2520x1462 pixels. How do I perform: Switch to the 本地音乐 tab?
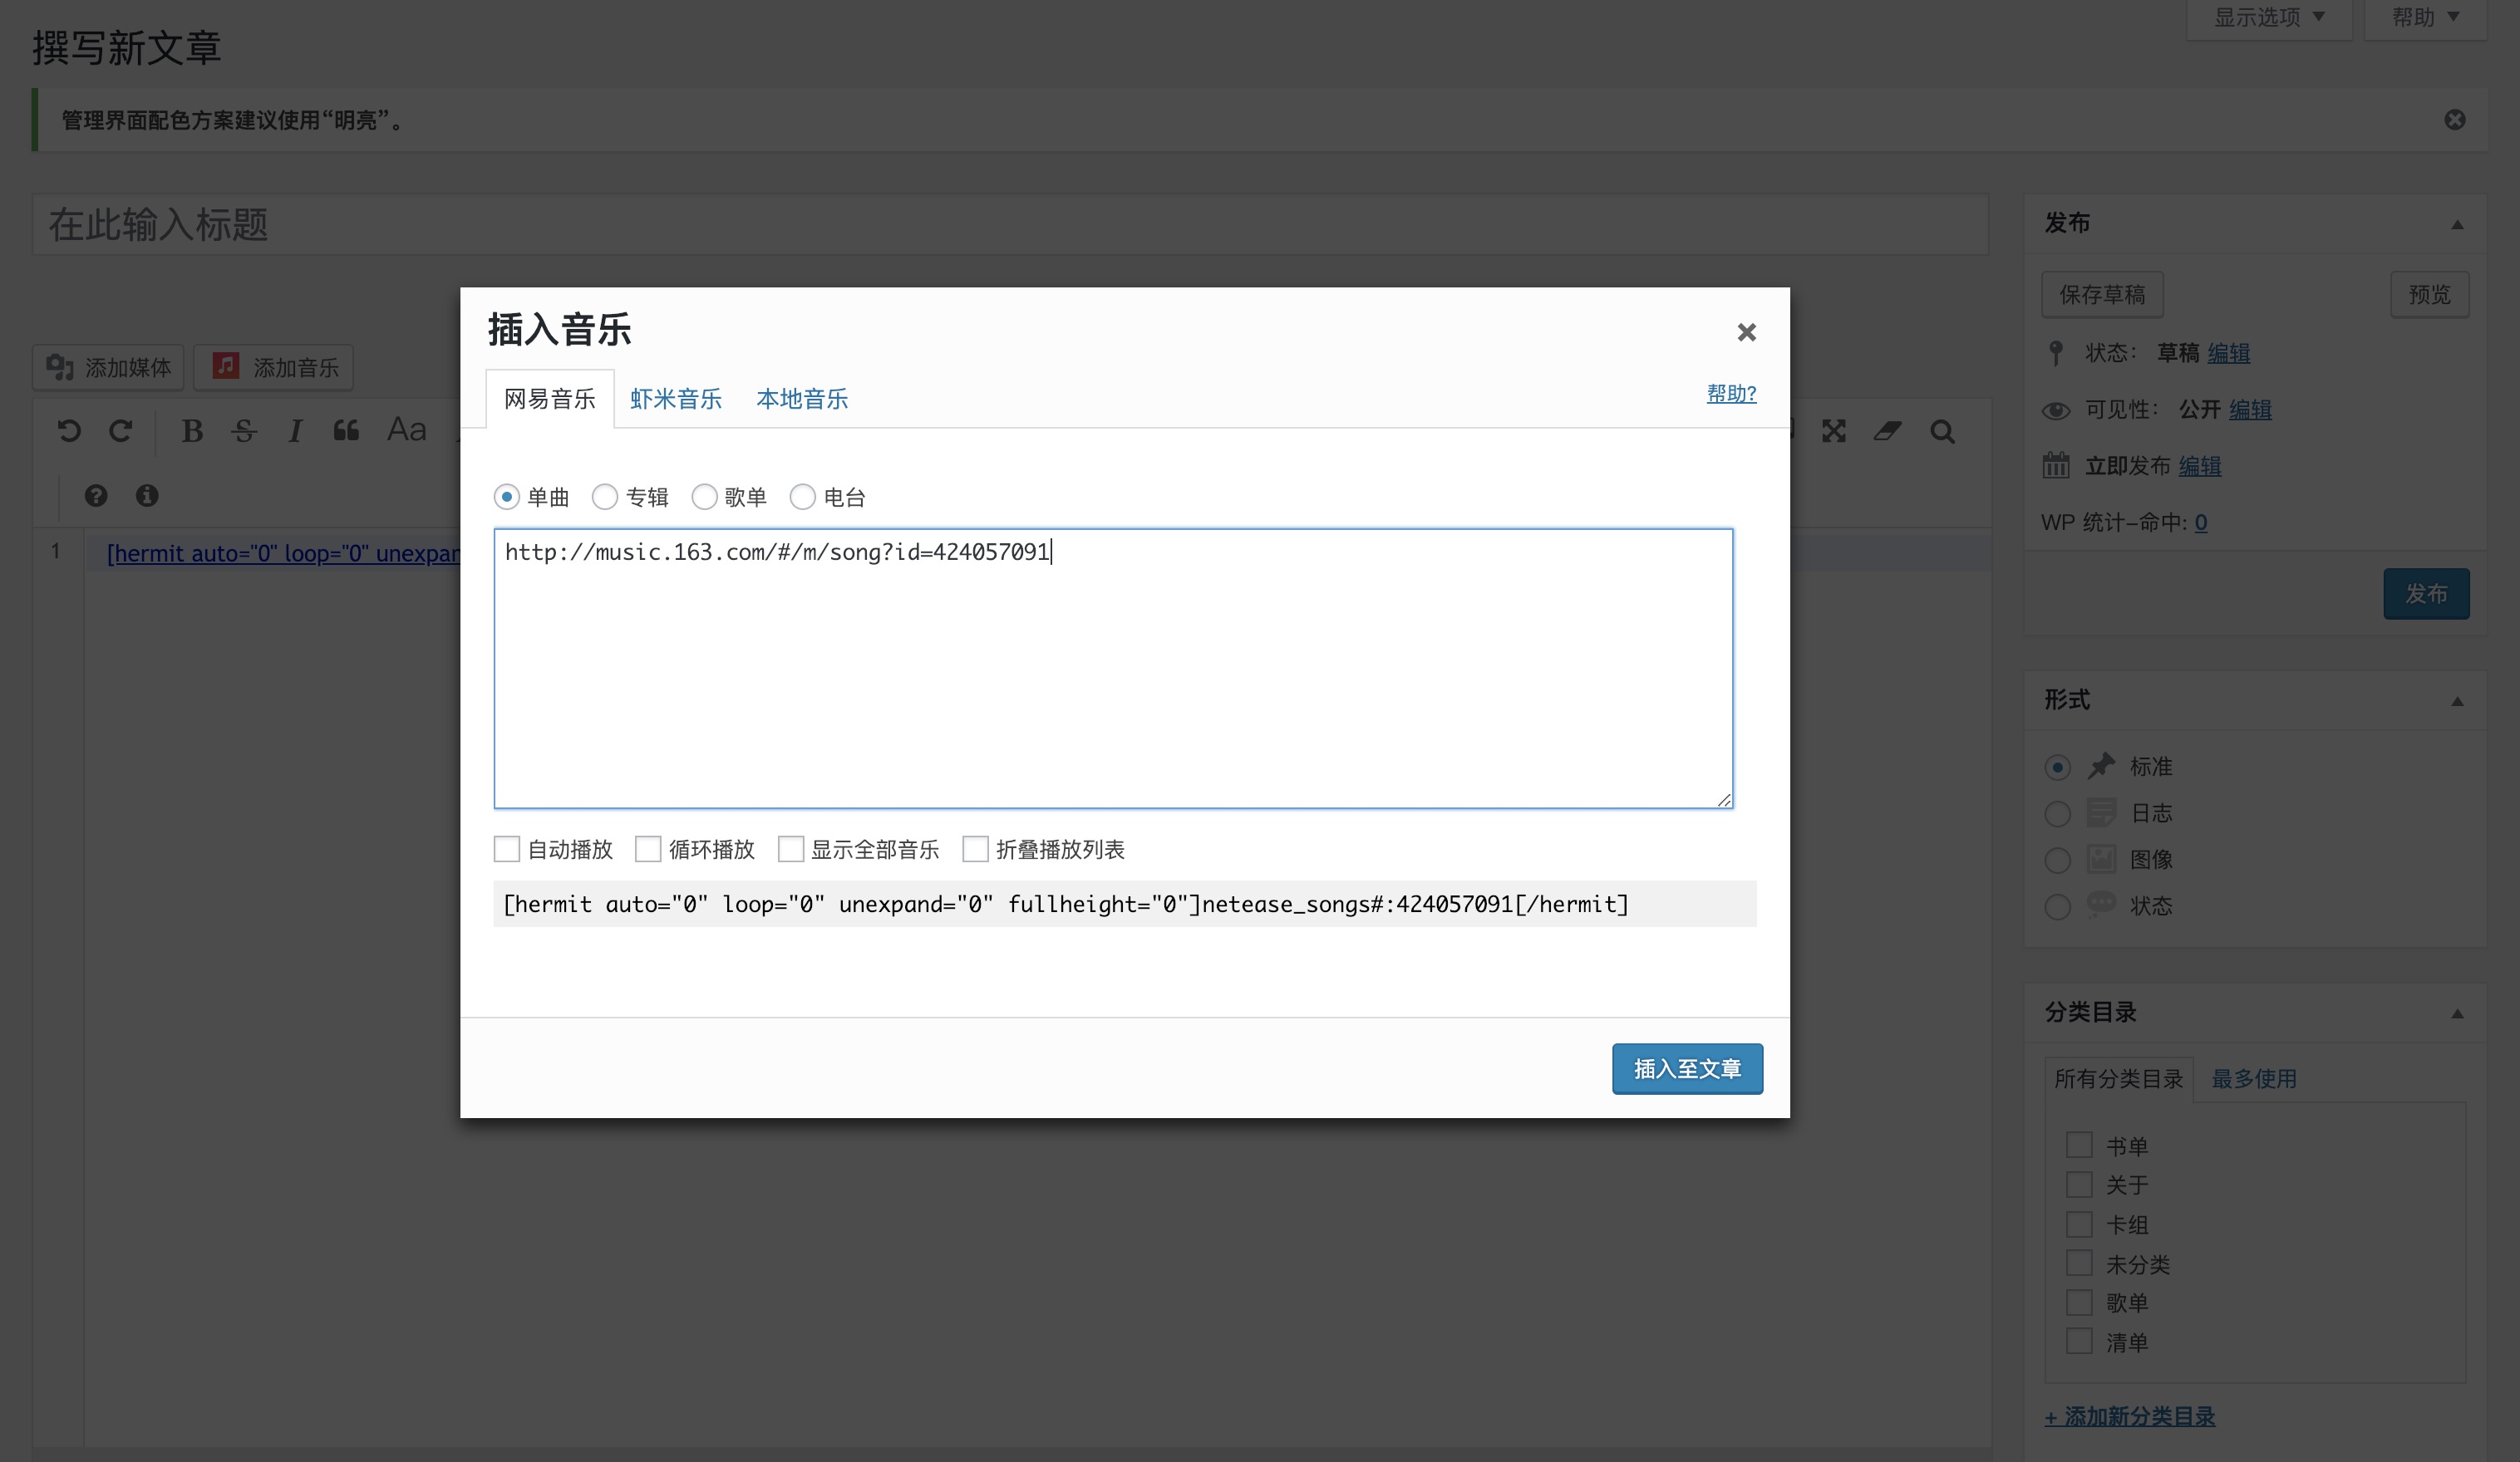(802, 399)
